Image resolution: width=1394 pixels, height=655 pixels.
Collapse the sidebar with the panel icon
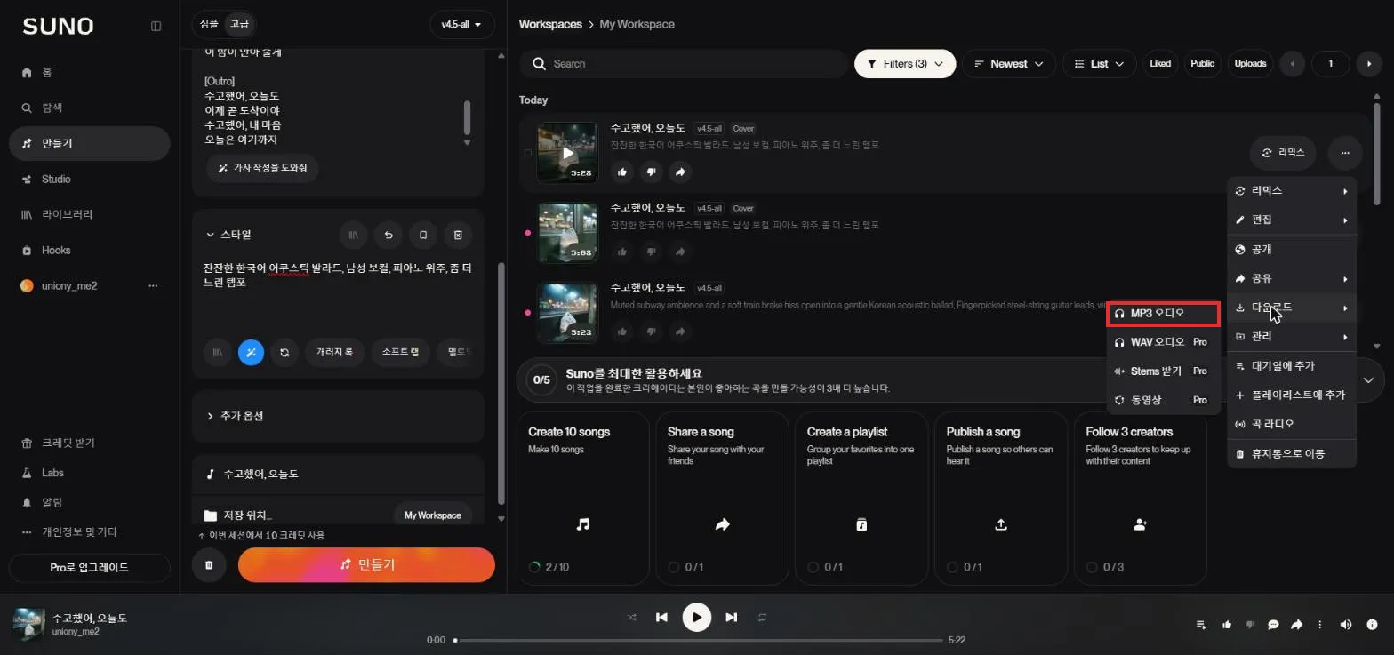click(x=156, y=26)
